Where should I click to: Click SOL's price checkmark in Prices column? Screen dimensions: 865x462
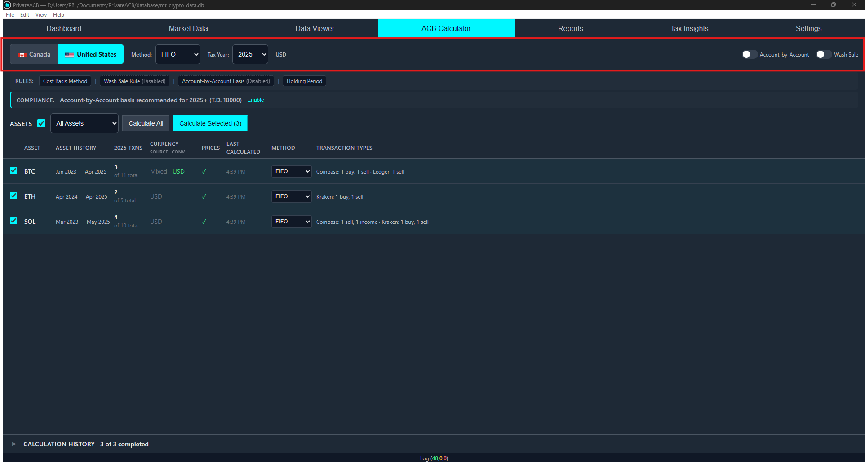tap(204, 221)
